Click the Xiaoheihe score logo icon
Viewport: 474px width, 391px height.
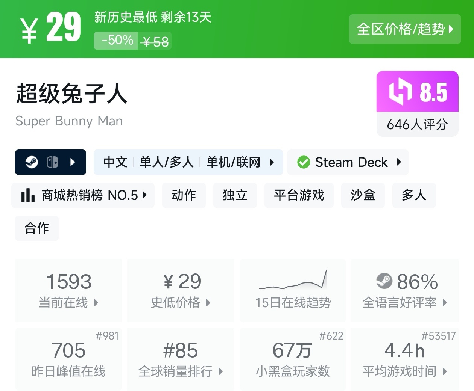401,91
